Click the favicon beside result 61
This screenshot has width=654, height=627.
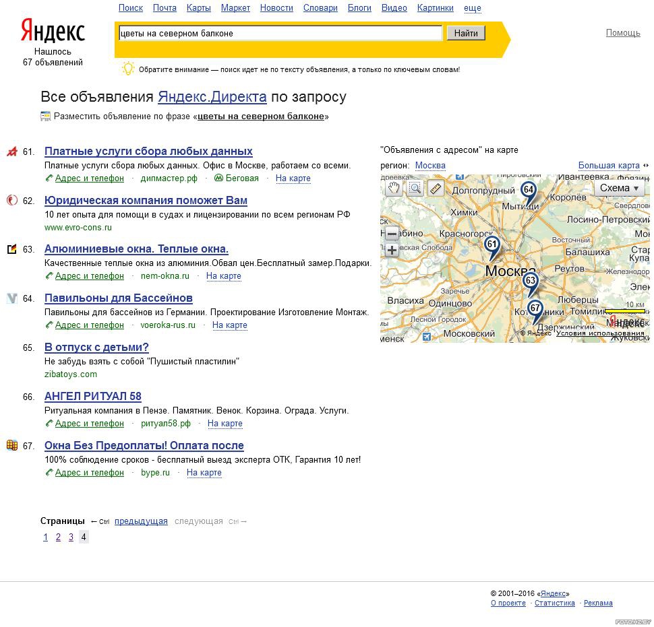click(12, 152)
